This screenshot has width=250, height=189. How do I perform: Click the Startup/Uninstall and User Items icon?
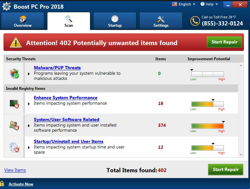(14, 147)
